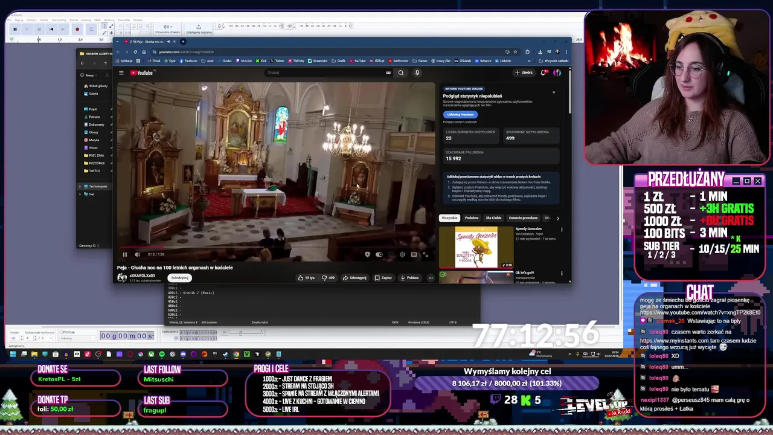The height and width of the screenshot is (435, 773).
Task: Toggle loop playback in Audacity
Action: coord(91,29)
